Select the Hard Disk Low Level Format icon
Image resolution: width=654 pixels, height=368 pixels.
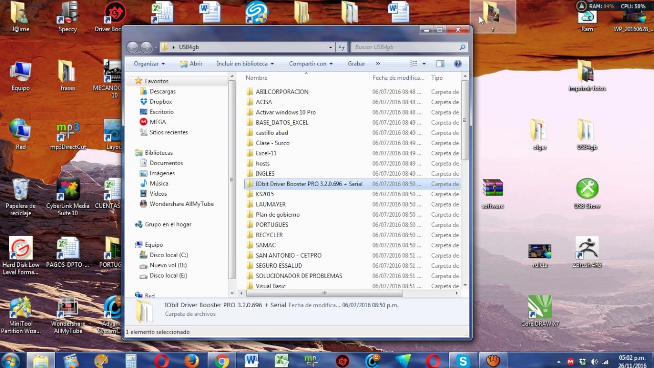pyautogui.click(x=20, y=256)
